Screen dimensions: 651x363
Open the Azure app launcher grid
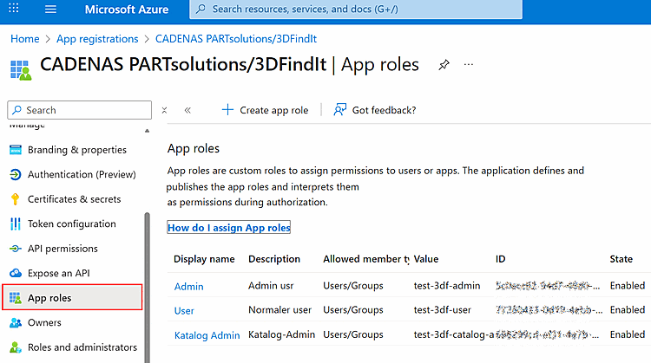[14, 8]
